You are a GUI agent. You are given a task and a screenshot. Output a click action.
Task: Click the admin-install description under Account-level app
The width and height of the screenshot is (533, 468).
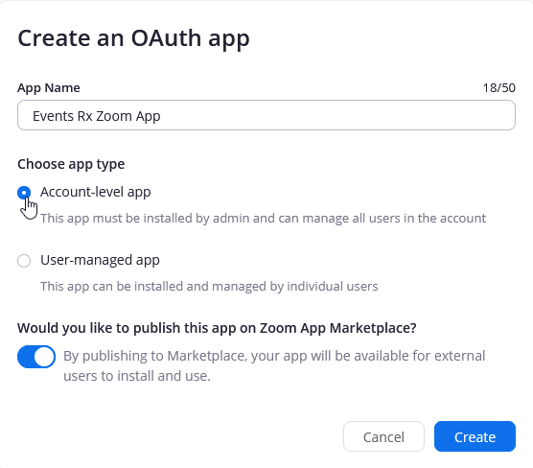[x=263, y=219]
